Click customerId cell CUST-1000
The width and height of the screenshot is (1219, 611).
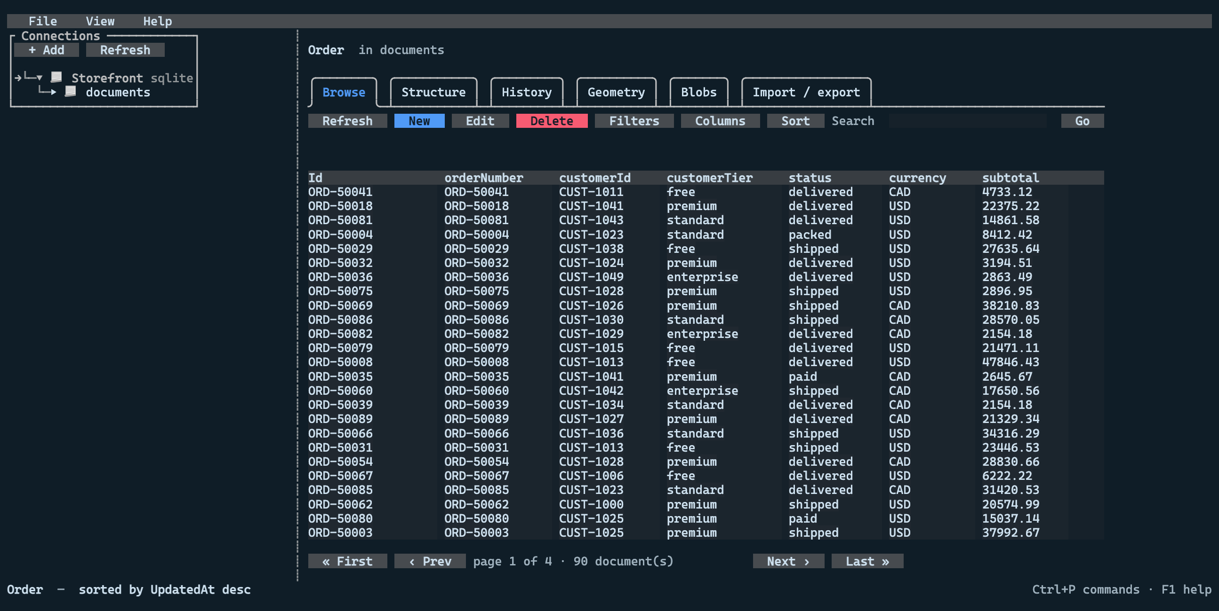[x=591, y=505]
